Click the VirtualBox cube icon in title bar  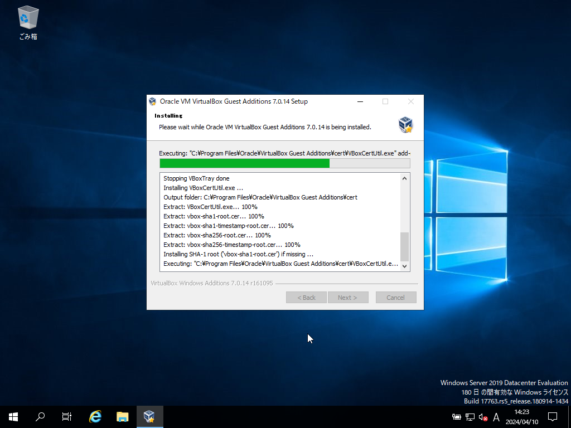pos(153,101)
